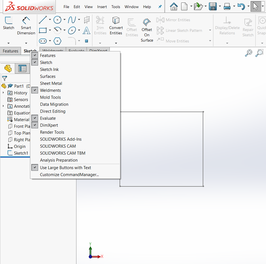
Task: Open the Convert Entities dropdown arrow
Action: pos(116,43)
